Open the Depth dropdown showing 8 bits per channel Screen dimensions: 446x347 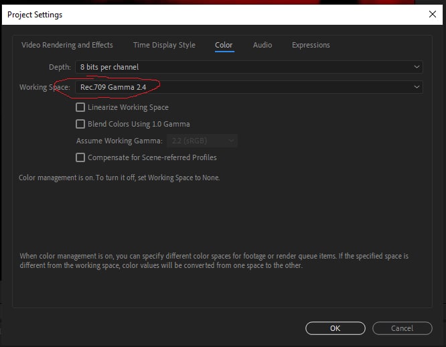click(249, 67)
